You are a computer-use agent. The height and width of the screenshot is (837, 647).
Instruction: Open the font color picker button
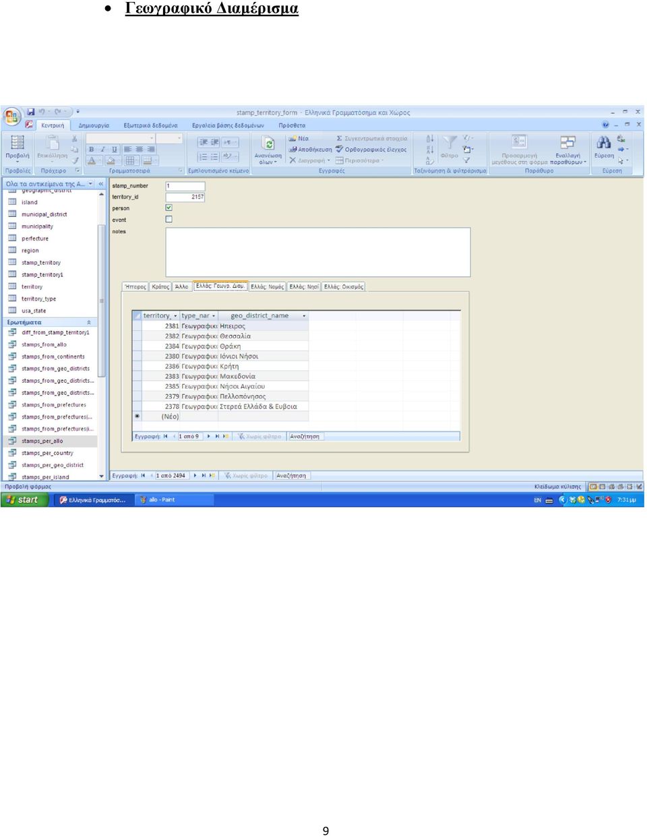click(x=95, y=160)
